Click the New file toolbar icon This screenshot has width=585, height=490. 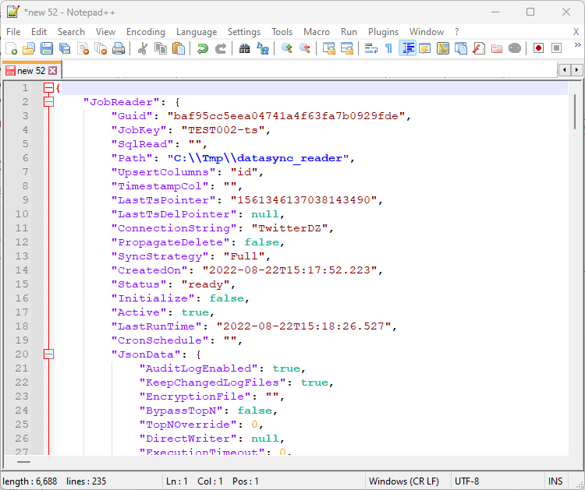point(11,48)
